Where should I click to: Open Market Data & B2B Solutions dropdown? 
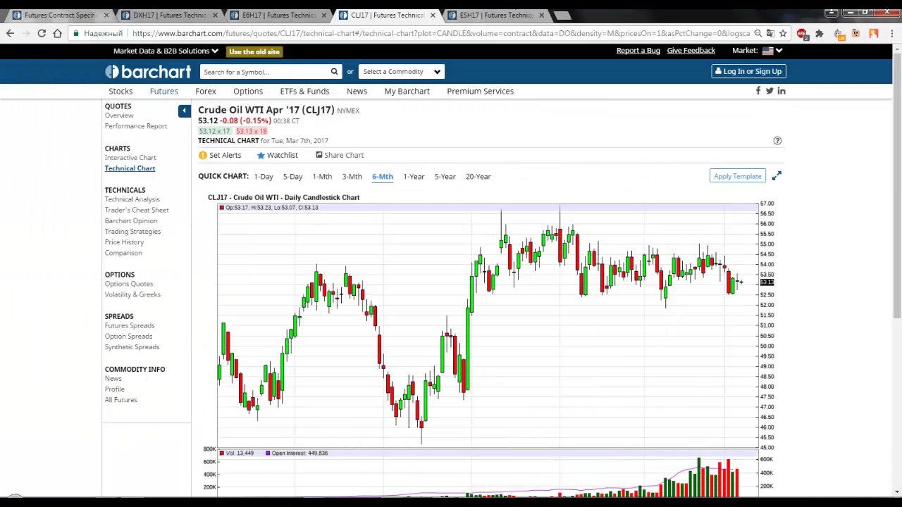166,51
